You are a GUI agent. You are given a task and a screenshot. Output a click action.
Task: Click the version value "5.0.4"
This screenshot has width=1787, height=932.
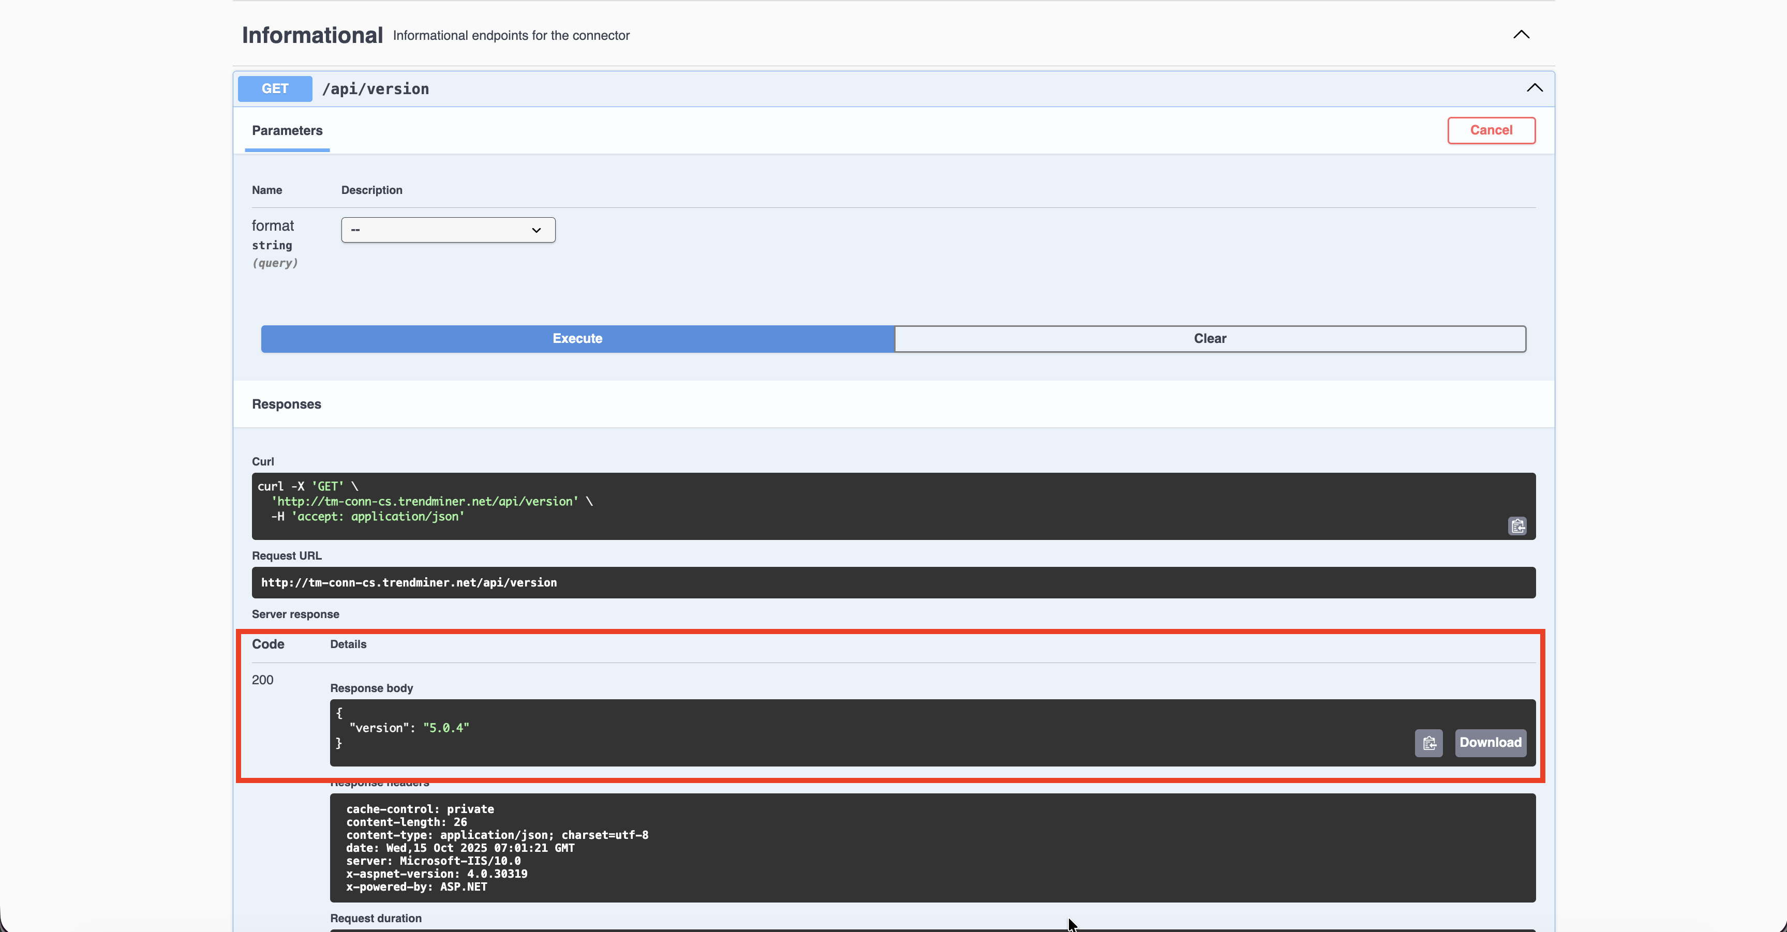[446, 728]
